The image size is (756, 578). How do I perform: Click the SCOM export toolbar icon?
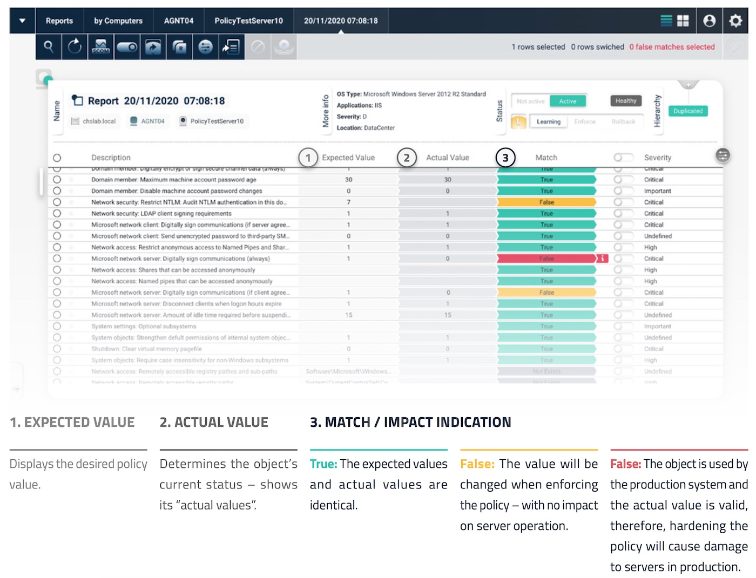(101, 47)
